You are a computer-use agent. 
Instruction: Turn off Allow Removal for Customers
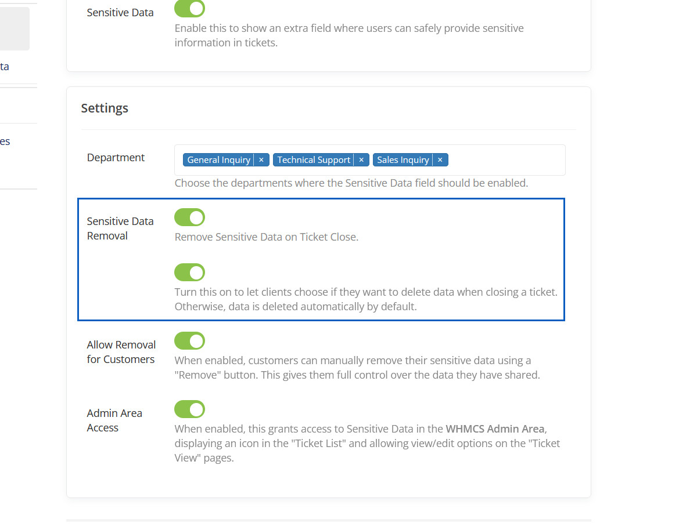pyautogui.click(x=190, y=341)
